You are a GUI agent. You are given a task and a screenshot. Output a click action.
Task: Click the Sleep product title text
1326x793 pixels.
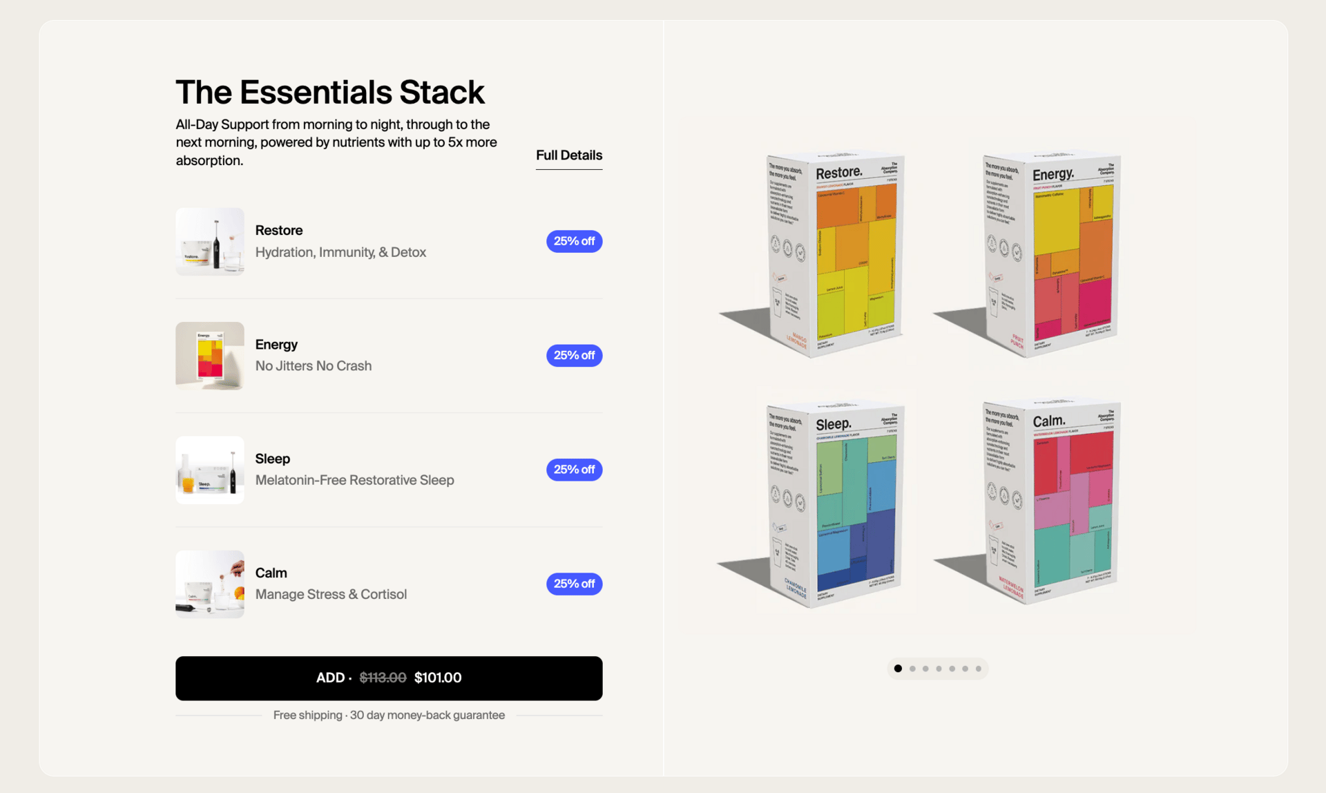pyautogui.click(x=272, y=459)
